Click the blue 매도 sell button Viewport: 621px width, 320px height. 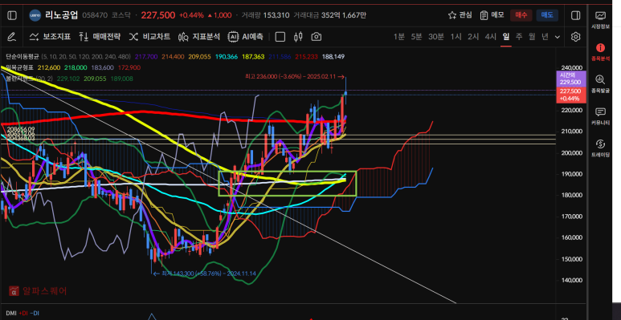[547, 15]
